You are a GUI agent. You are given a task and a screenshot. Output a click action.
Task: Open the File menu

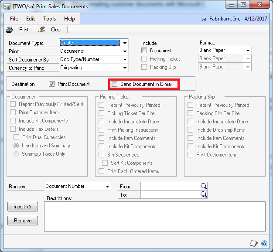tap(14, 19)
